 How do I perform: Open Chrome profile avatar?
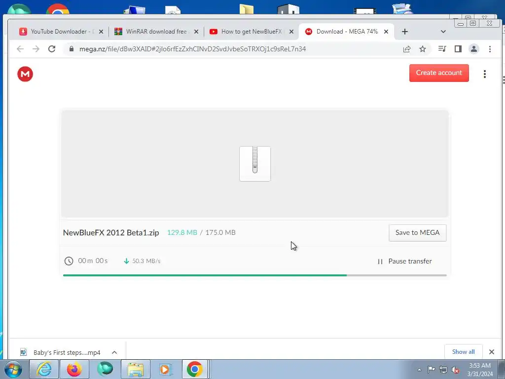pyautogui.click(x=474, y=49)
